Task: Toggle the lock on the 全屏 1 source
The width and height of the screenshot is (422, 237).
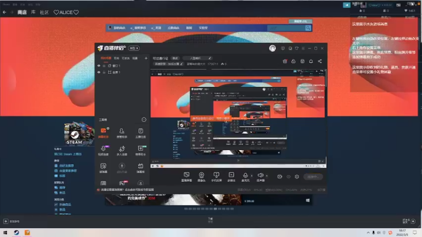Action: pyautogui.click(x=104, y=72)
